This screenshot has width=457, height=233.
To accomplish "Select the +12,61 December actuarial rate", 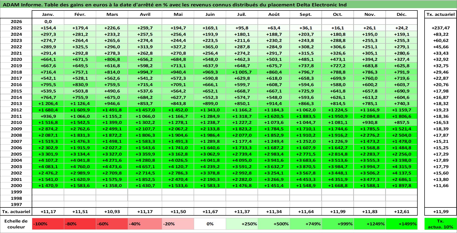I will pos(402,212).
